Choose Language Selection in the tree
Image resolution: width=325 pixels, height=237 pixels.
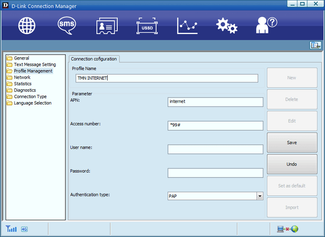pyautogui.click(x=32, y=103)
